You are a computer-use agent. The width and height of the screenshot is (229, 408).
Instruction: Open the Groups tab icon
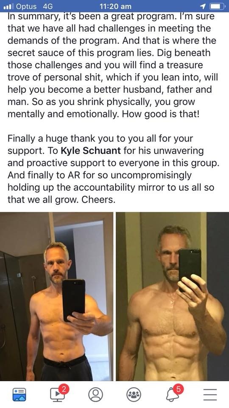point(134,395)
